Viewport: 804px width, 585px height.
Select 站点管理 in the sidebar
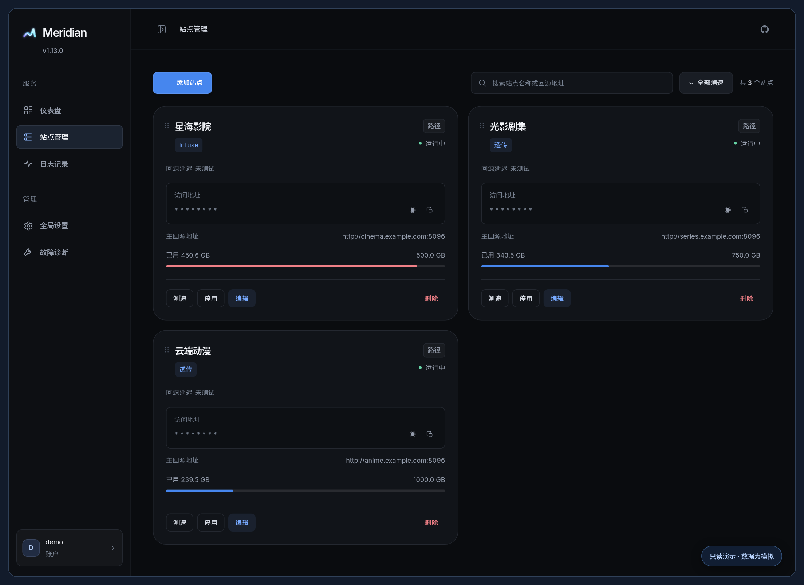point(70,137)
